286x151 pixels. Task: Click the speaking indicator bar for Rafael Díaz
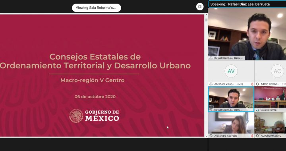[x=247, y=4]
